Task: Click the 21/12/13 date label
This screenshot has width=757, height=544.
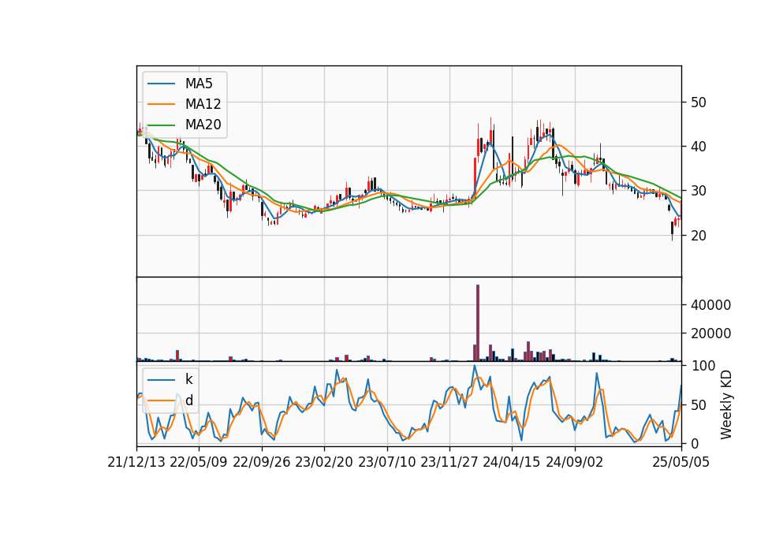Action: click(136, 463)
